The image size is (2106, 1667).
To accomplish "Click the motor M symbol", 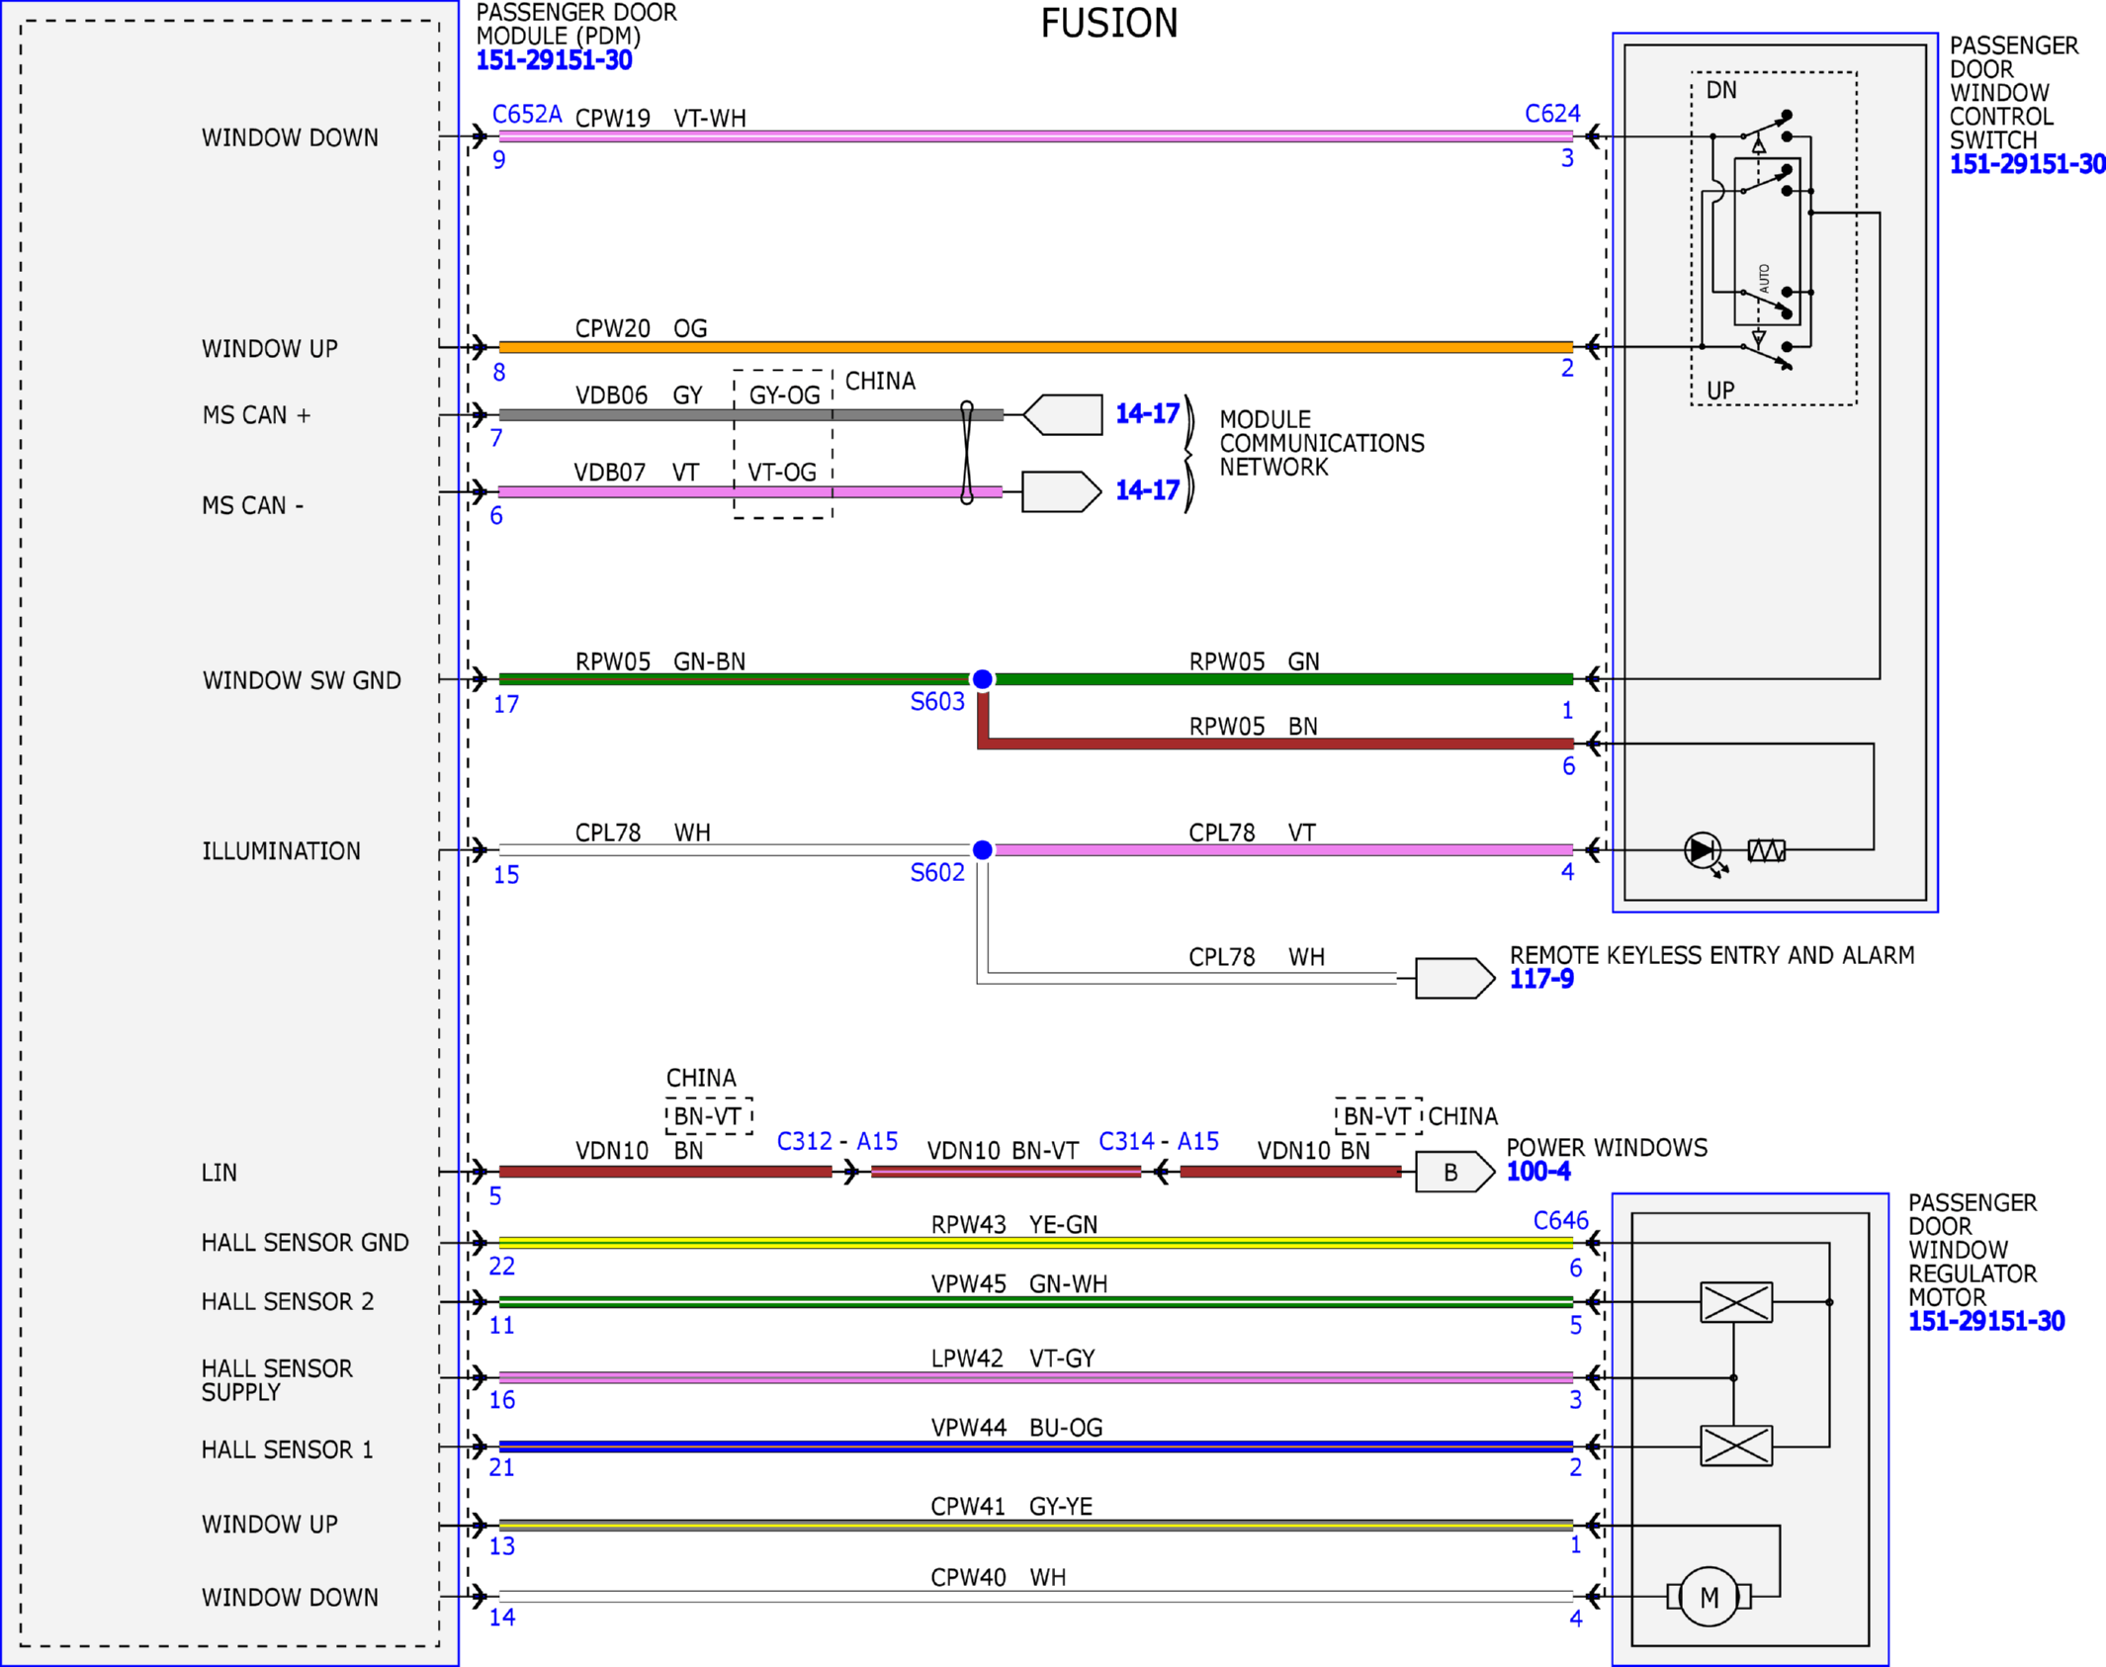I will [1709, 1597].
